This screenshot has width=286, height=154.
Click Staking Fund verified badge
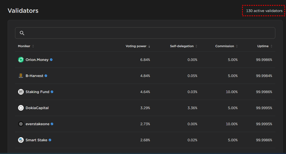pyautogui.click(x=52, y=92)
